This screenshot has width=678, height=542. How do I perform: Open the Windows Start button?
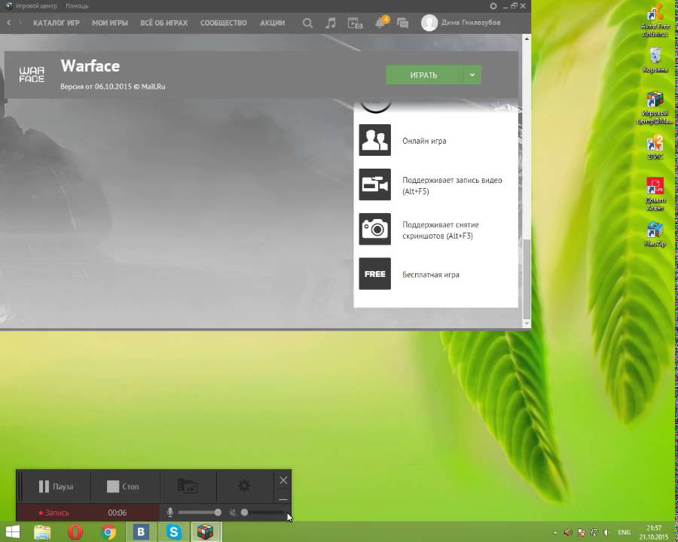(x=13, y=532)
